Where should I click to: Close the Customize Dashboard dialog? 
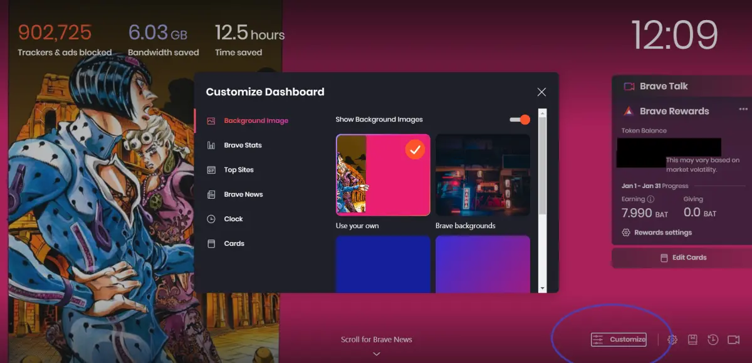tap(541, 92)
